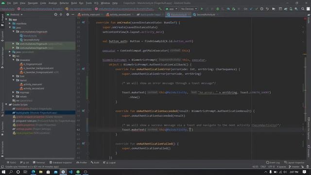Viewport: 311px width, 175px height.
Task: Open the Tools menu
Action: (88, 3)
